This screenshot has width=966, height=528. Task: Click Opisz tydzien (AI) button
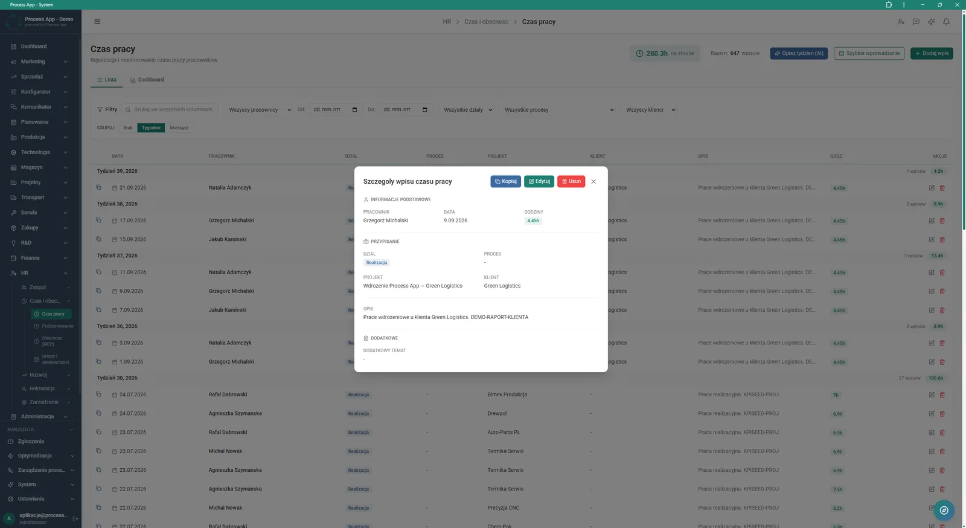[x=799, y=53]
